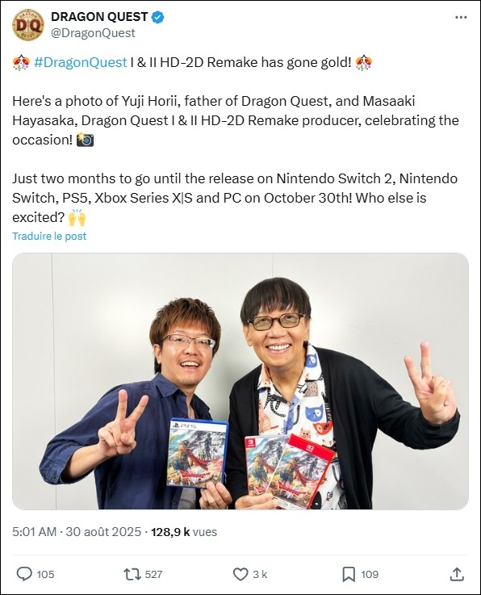Viewport: 481px width, 595px height.
Task: Click the blue verified badge
Action: click(158, 17)
